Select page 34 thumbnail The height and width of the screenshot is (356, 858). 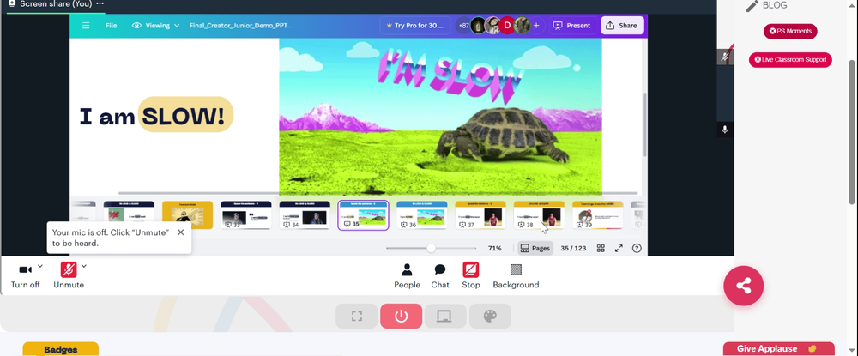coord(305,215)
